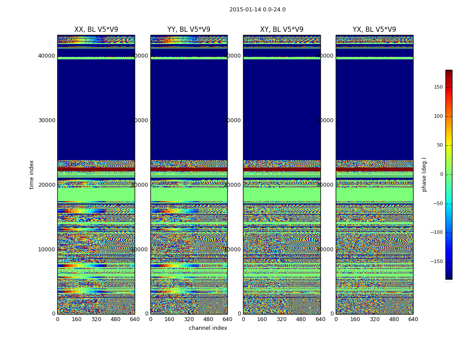459x349 pixels.
Task: Click the "YX, BL V5*V9" subplot title
Action: pos(374,30)
